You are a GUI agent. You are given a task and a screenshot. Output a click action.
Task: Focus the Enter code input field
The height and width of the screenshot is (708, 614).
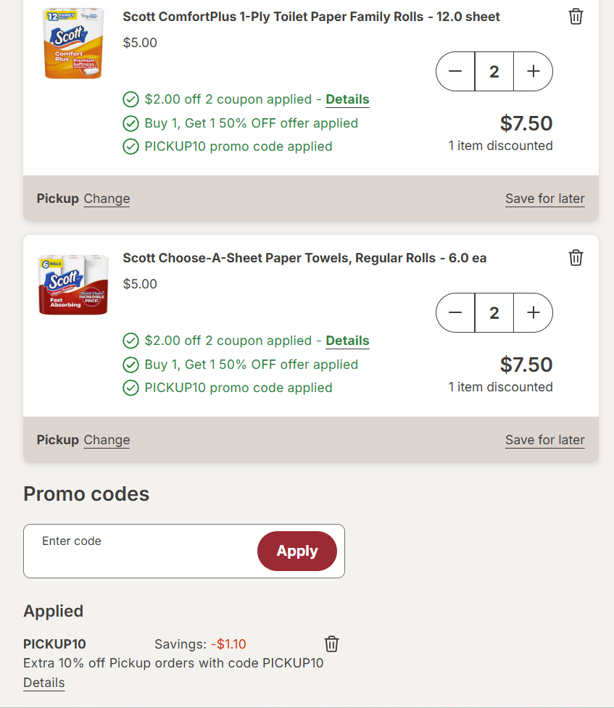click(138, 551)
